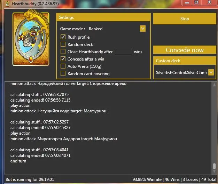Screen dimensions: 218x184
Task: Click the log scrollbar down arrow
Action: click(215, 171)
